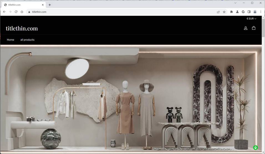Toggle the browser side panel icon
The width and height of the screenshot is (265, 154).
(x=249, y=12)
